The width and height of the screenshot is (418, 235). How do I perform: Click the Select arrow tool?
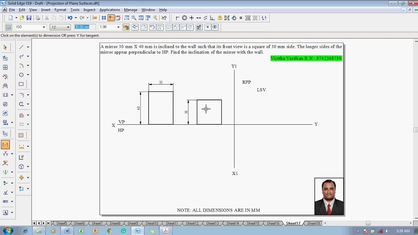5,47
